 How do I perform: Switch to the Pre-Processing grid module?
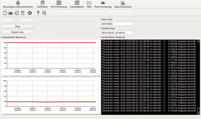(x=59, y=4)
